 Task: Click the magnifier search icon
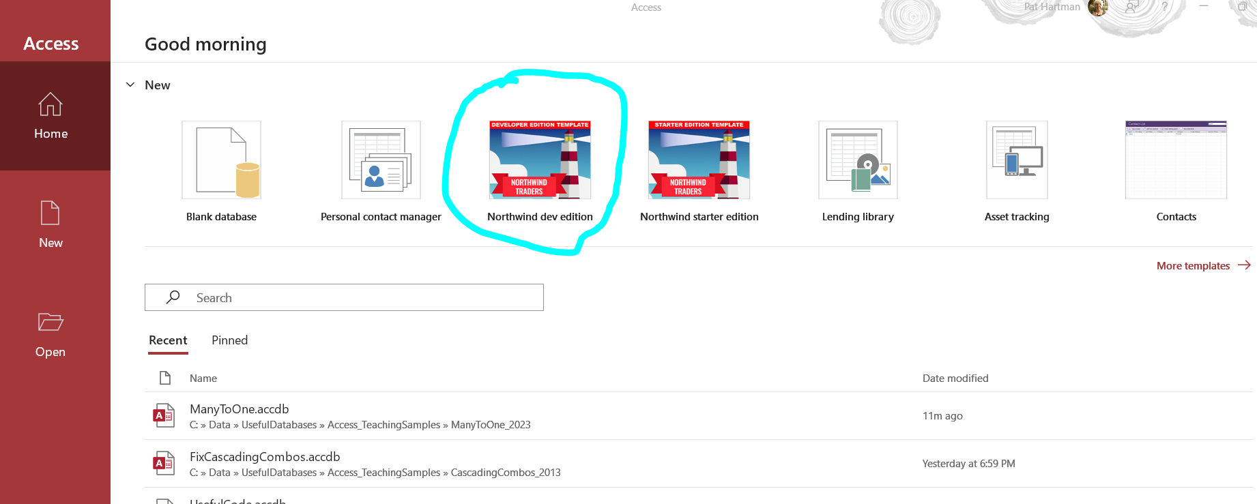173,297
